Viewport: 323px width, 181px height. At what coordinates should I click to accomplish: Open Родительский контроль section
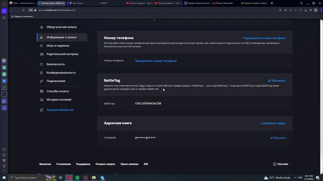[x=63, y=54]
